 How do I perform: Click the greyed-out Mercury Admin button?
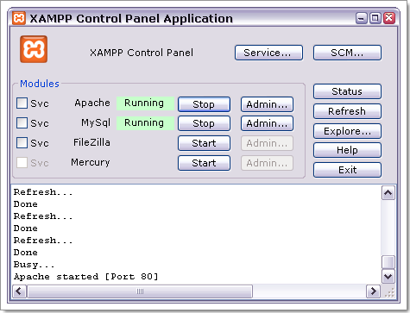tap(267, 163)
